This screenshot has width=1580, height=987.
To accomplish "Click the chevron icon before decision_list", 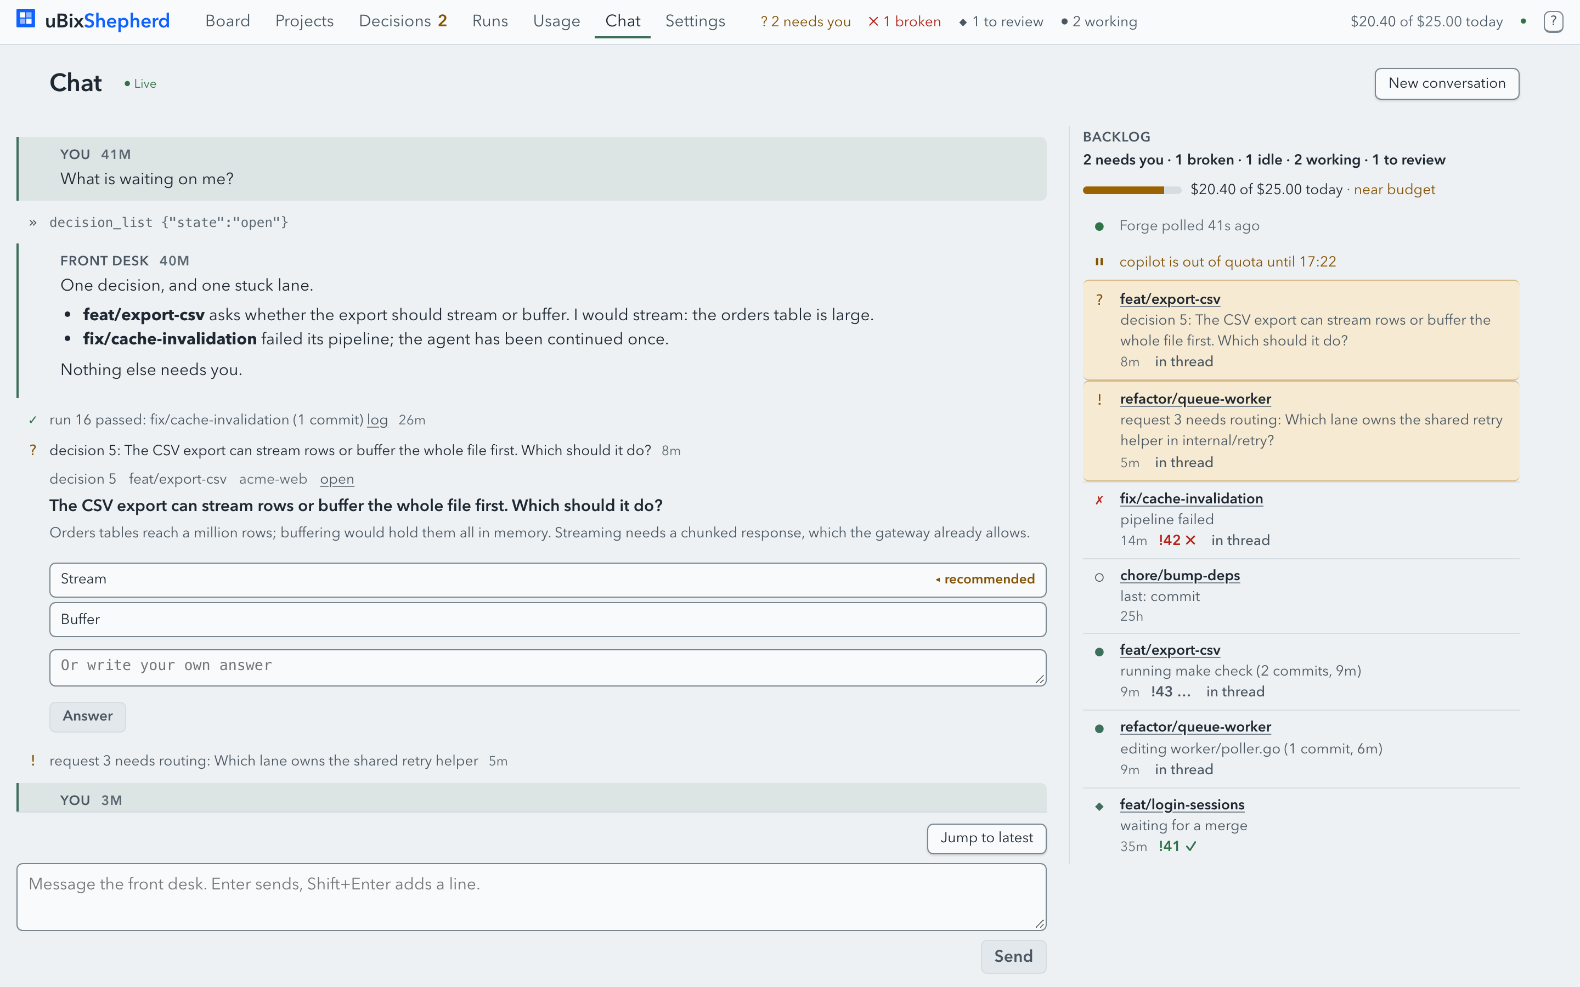I will pyautogui.click(x=33, y=223).
